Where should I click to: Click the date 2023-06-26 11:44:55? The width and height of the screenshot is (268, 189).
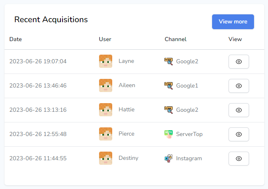(x=38, y=159)
